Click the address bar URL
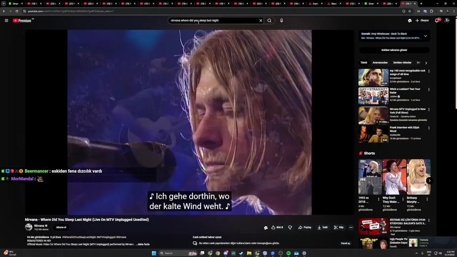 click(71, 11)
